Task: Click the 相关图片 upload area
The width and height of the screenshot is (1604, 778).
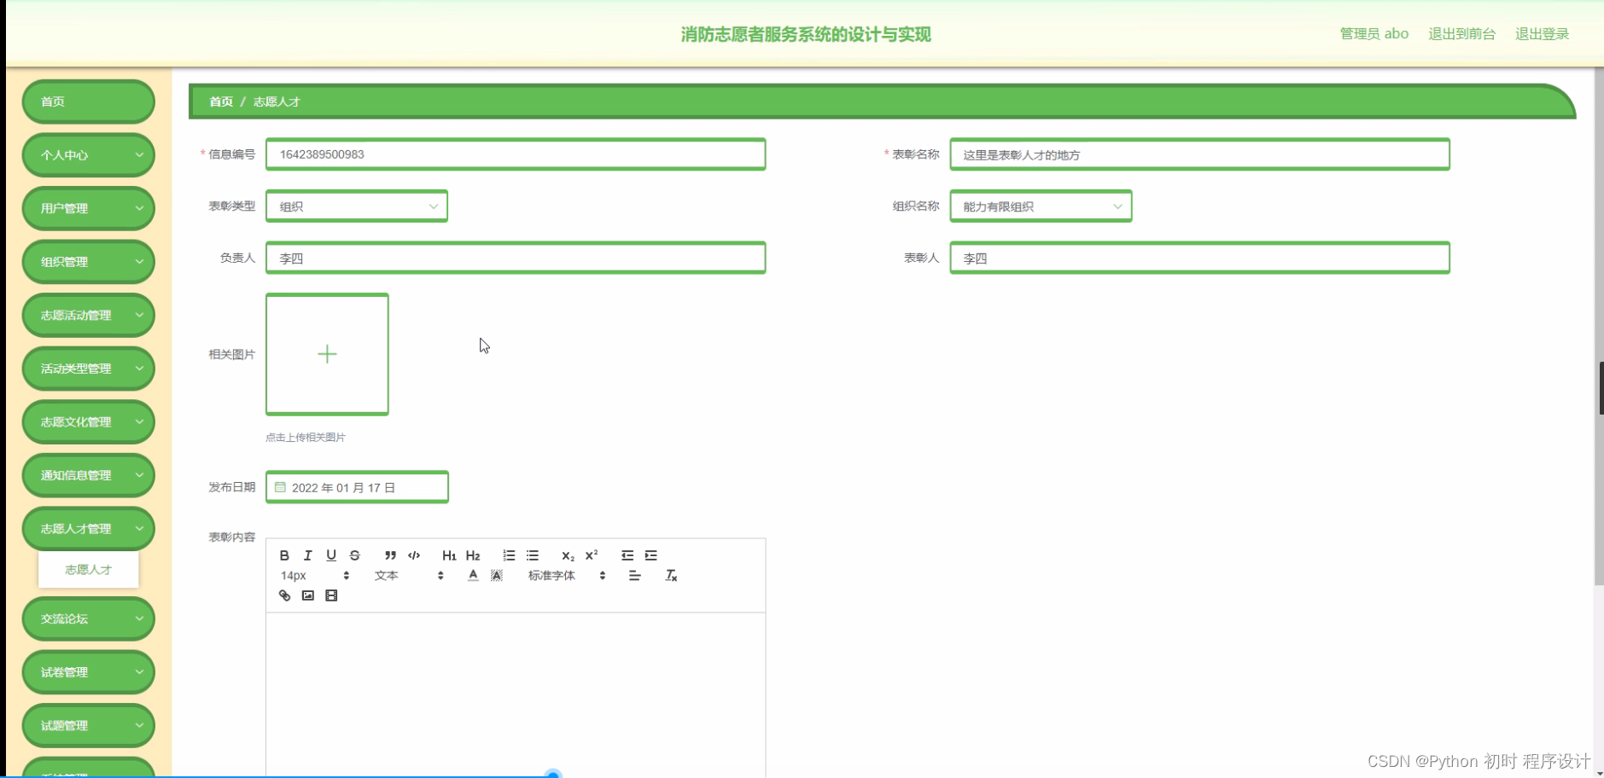Action: click(327, 354)
